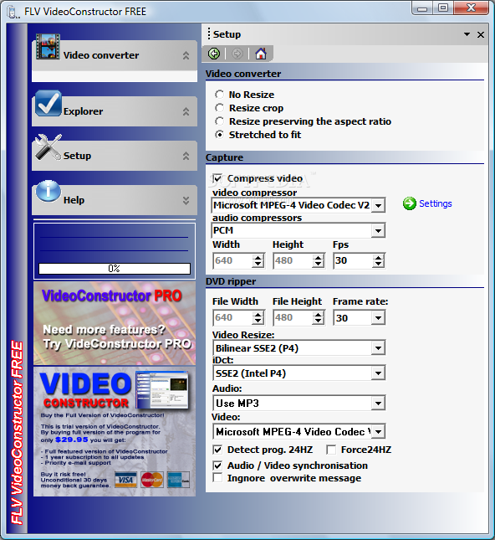Viewport: 495px width, 540px height.
Task: Close the FLV VideoConstructor window
Action: (x=471, y=8)
